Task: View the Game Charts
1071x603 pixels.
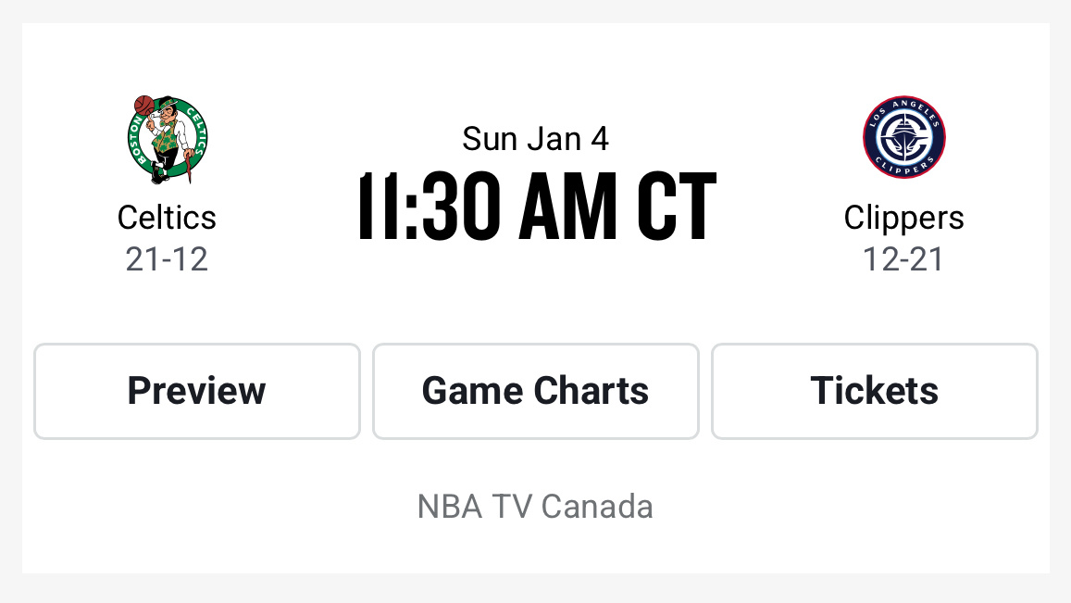Action: coord(535,391)
